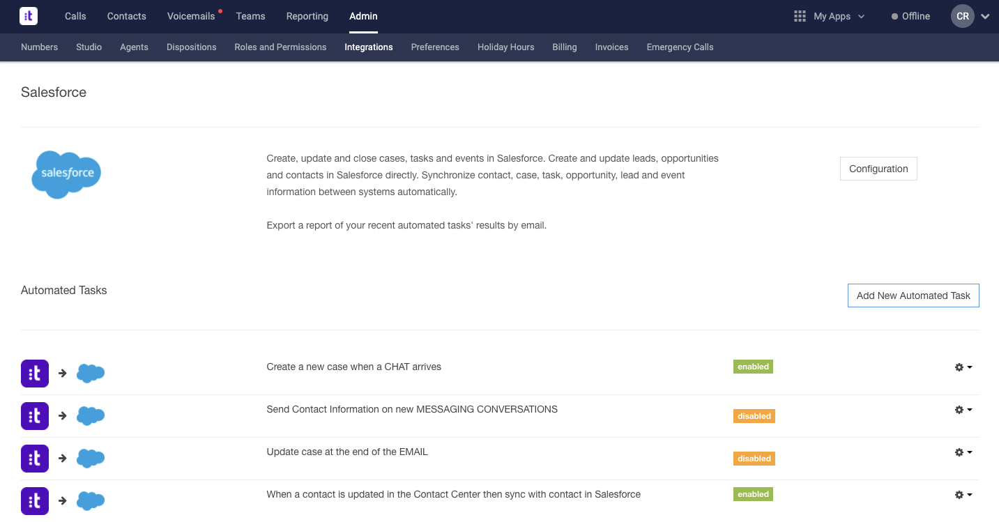The image size is (999, 522).
Task: Click the Talkdesk logo in top bar
Action: (x=29, y=16)
